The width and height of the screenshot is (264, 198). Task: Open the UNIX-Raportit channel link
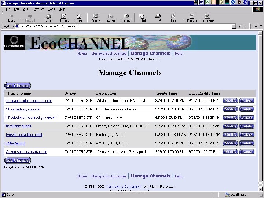tap(15, 143)
